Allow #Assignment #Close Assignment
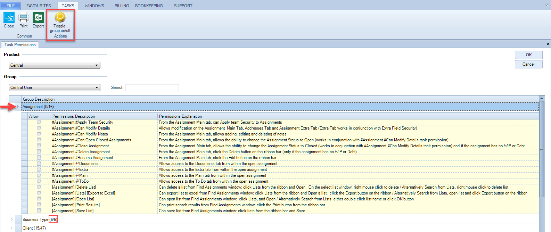This screenshot has height=232, width=551. click(39, 146)
